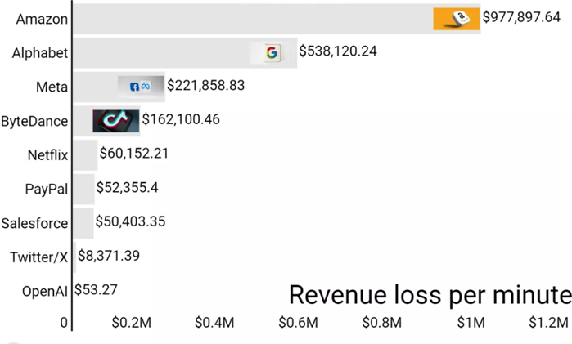Click the $538,120.24 value label
This screenshot has height=344, width=572.
338,51
